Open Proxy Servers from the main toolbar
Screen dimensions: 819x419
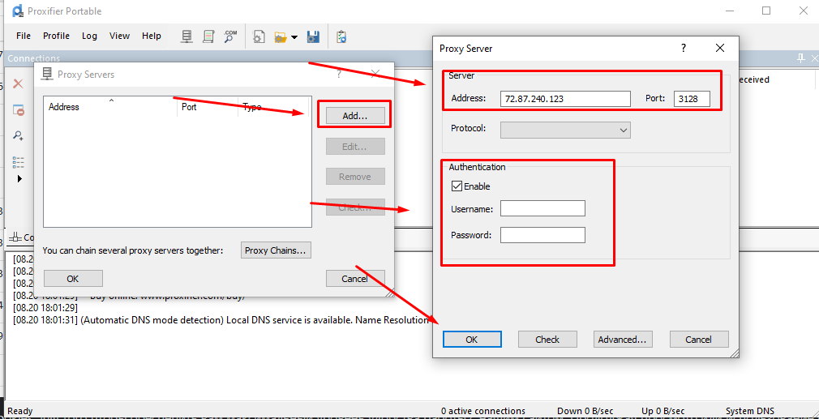187,36
